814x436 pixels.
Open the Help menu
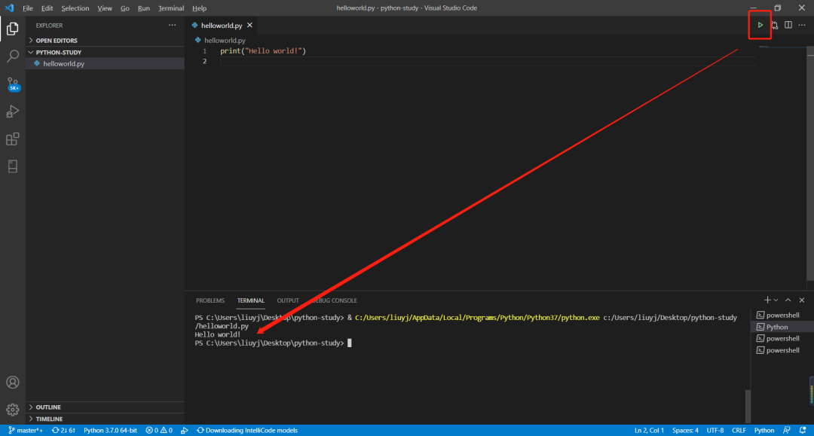point(199,8)
